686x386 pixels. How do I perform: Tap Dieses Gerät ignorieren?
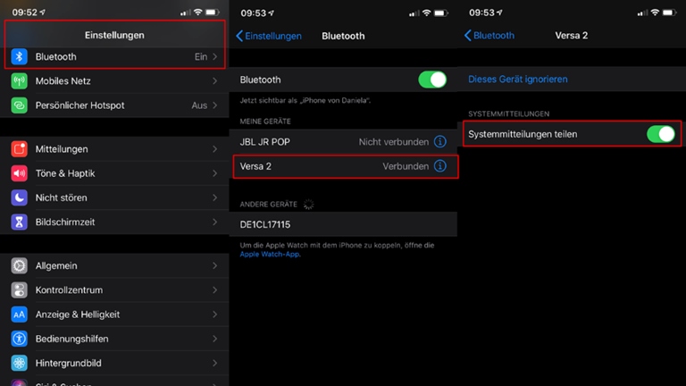point(517,80)
